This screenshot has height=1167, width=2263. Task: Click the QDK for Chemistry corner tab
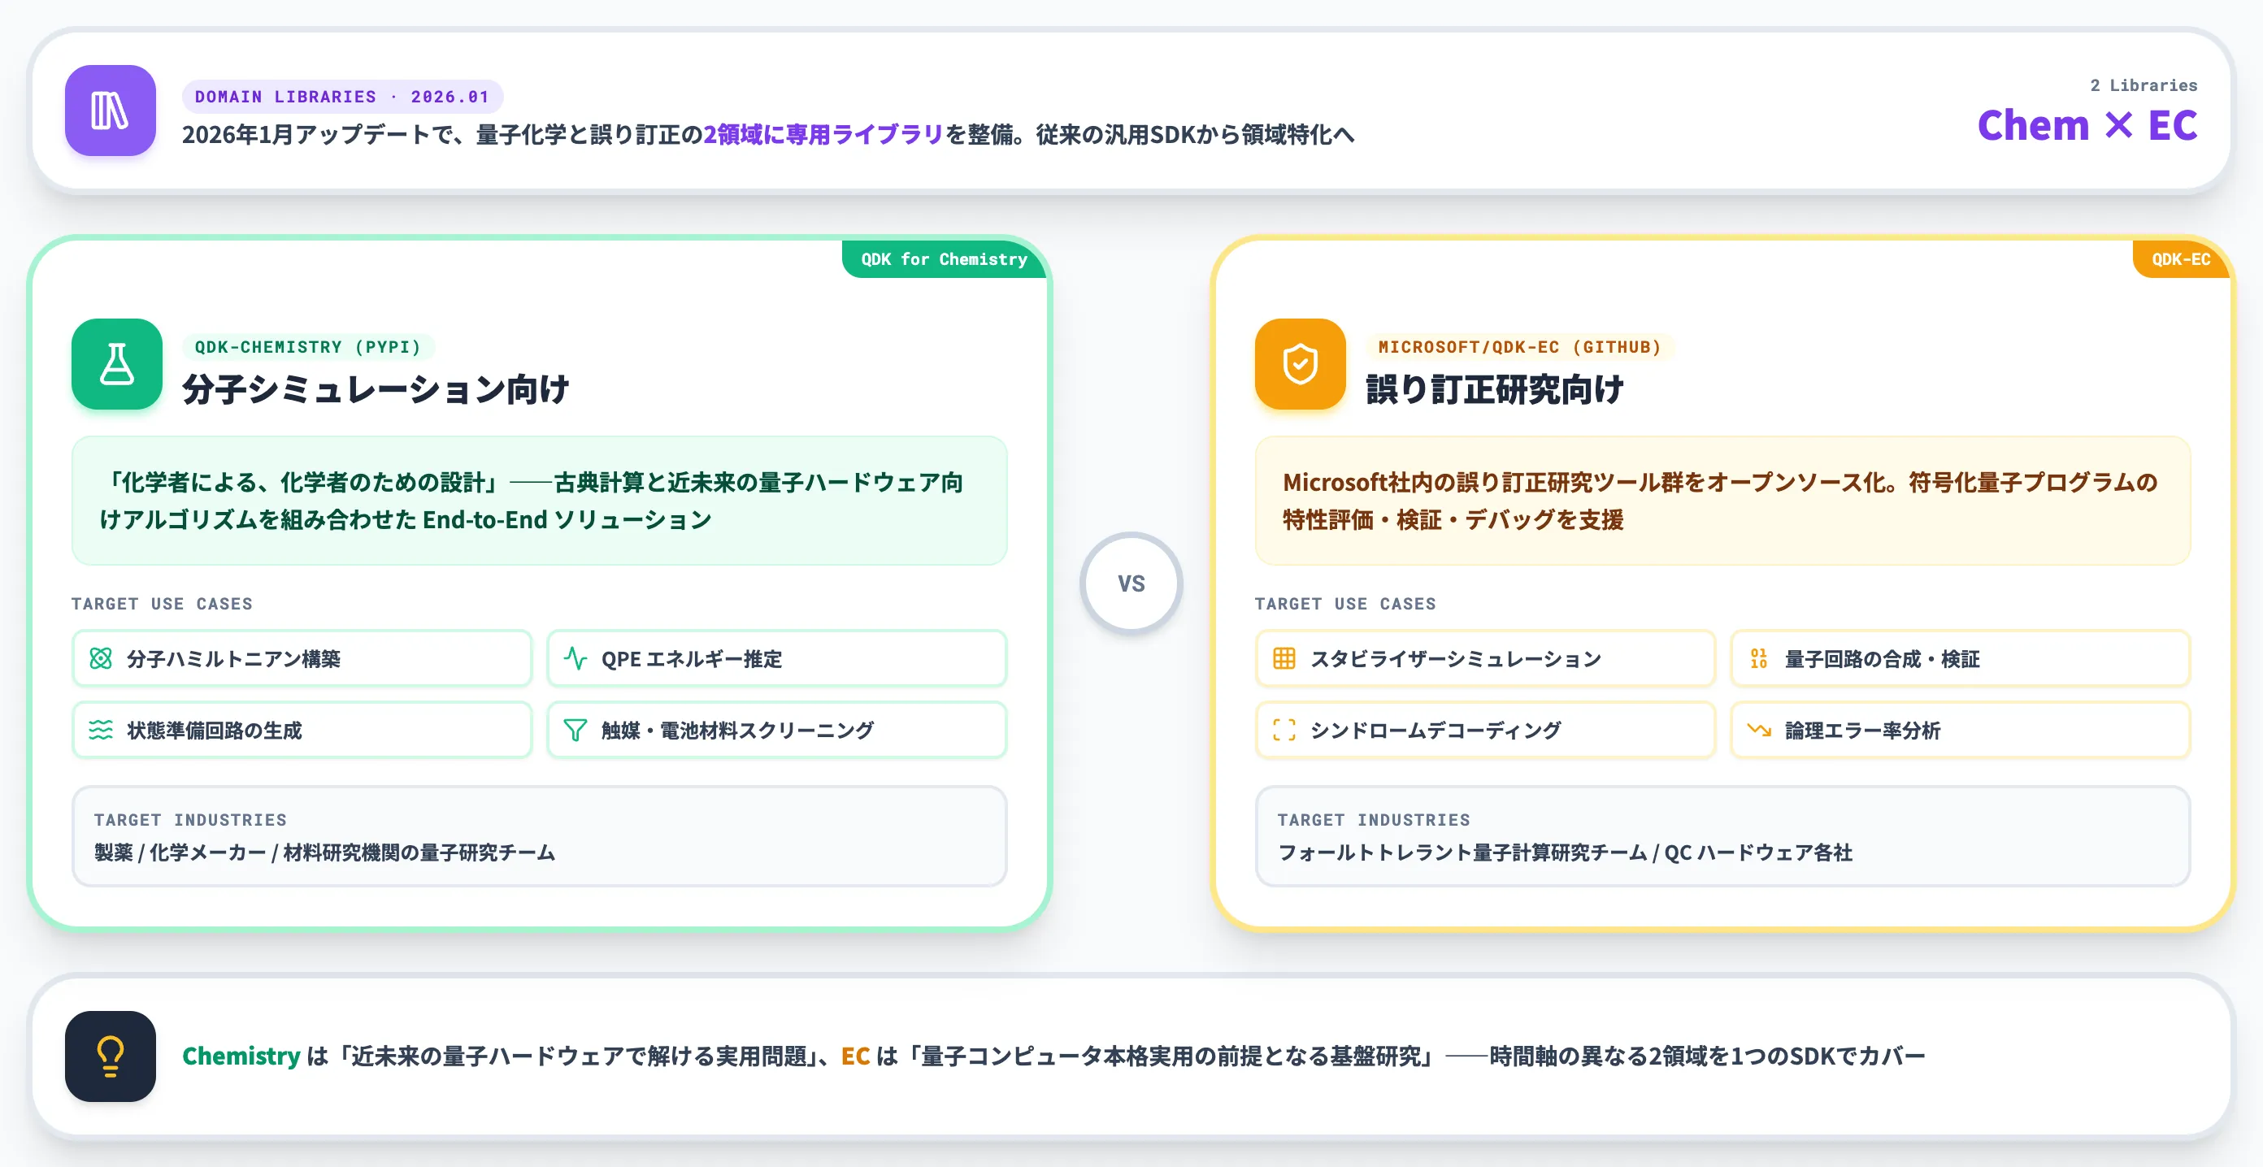click(945, 259)
